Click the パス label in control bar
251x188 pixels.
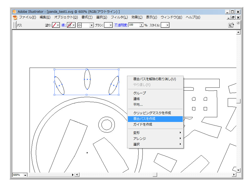(x=19, y=25)
